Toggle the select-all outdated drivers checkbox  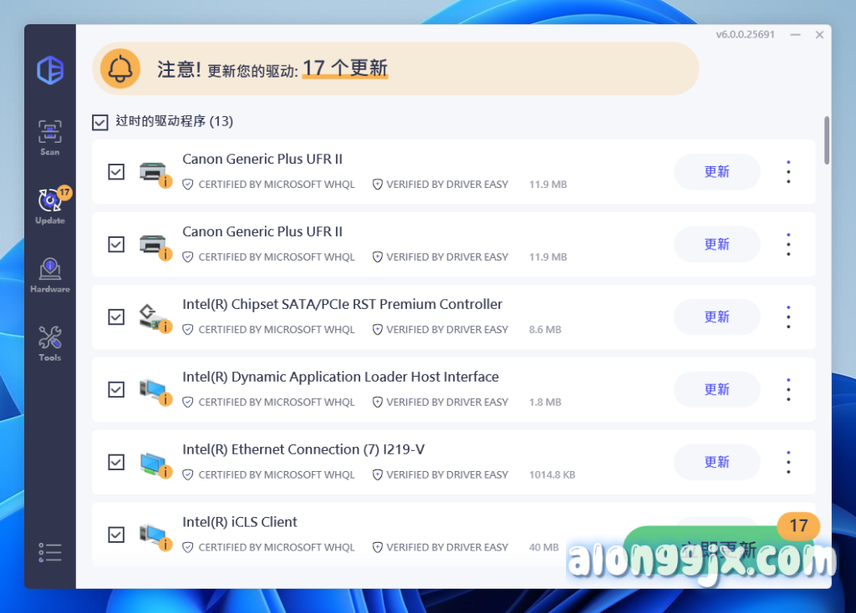100,122
